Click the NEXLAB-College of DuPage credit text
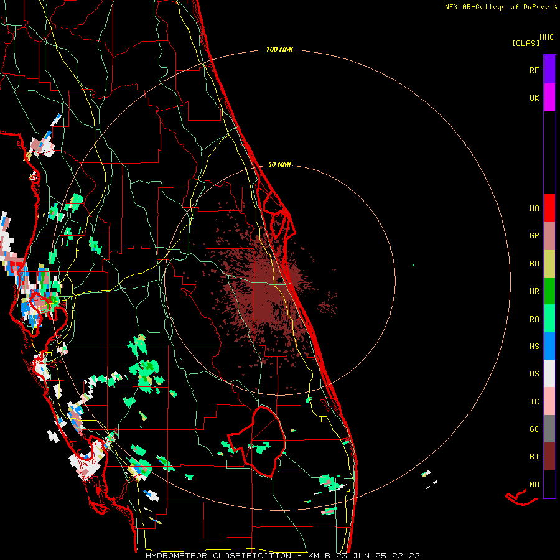 pyautogui.click(x=497, y=7)
